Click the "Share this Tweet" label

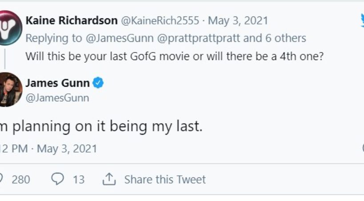[165, 179]
